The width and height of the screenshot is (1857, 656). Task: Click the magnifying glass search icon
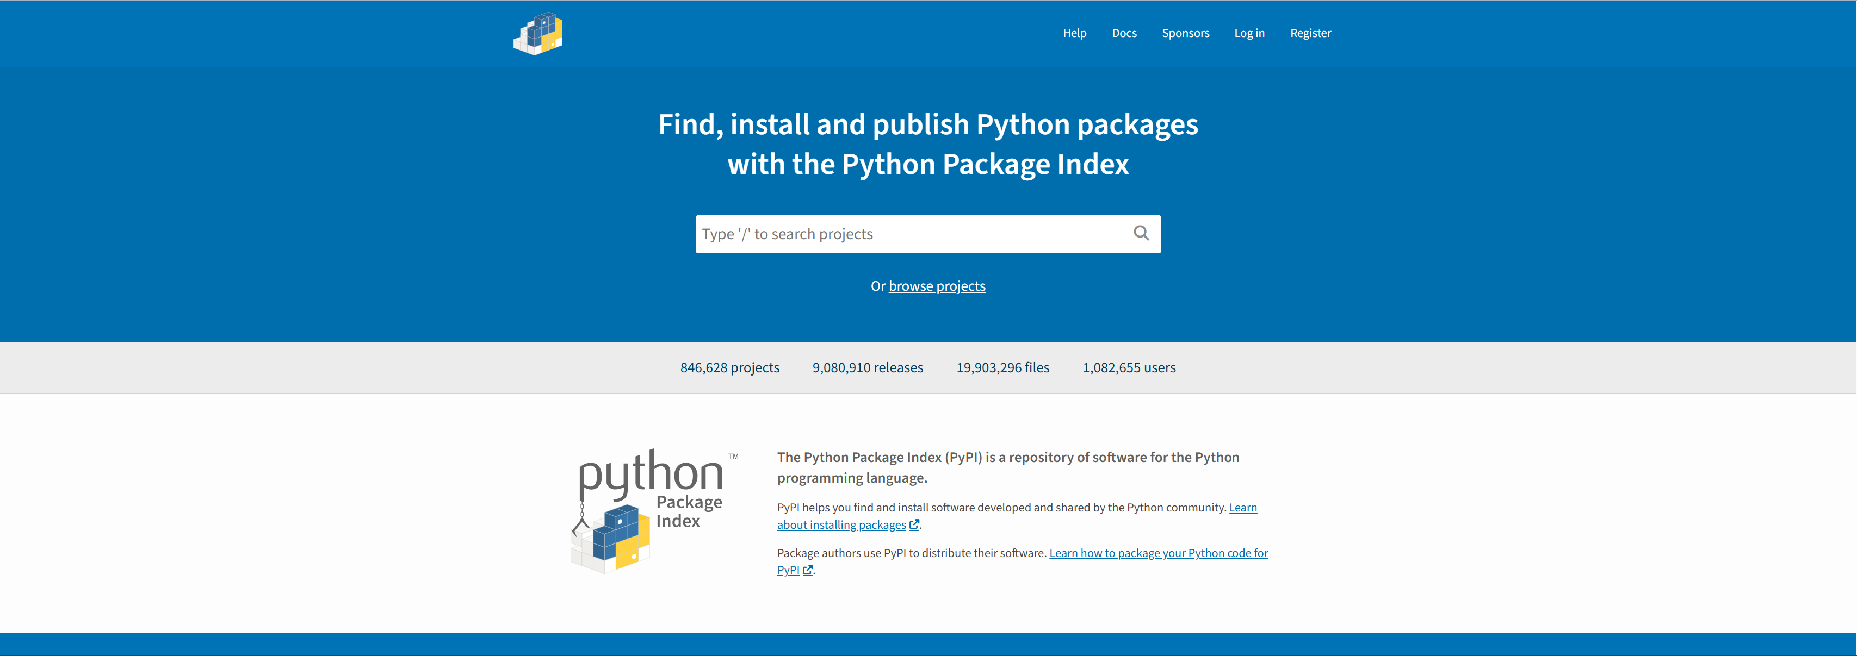[1141, 233]
